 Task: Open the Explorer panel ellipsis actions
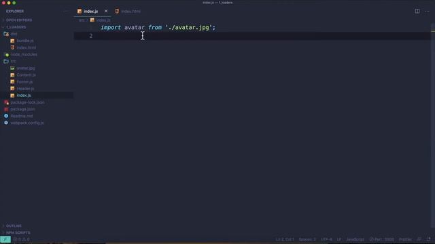pos(66,12)
